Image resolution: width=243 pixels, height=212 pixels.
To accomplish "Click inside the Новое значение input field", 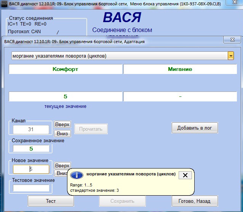I will (x=31, y=169).
